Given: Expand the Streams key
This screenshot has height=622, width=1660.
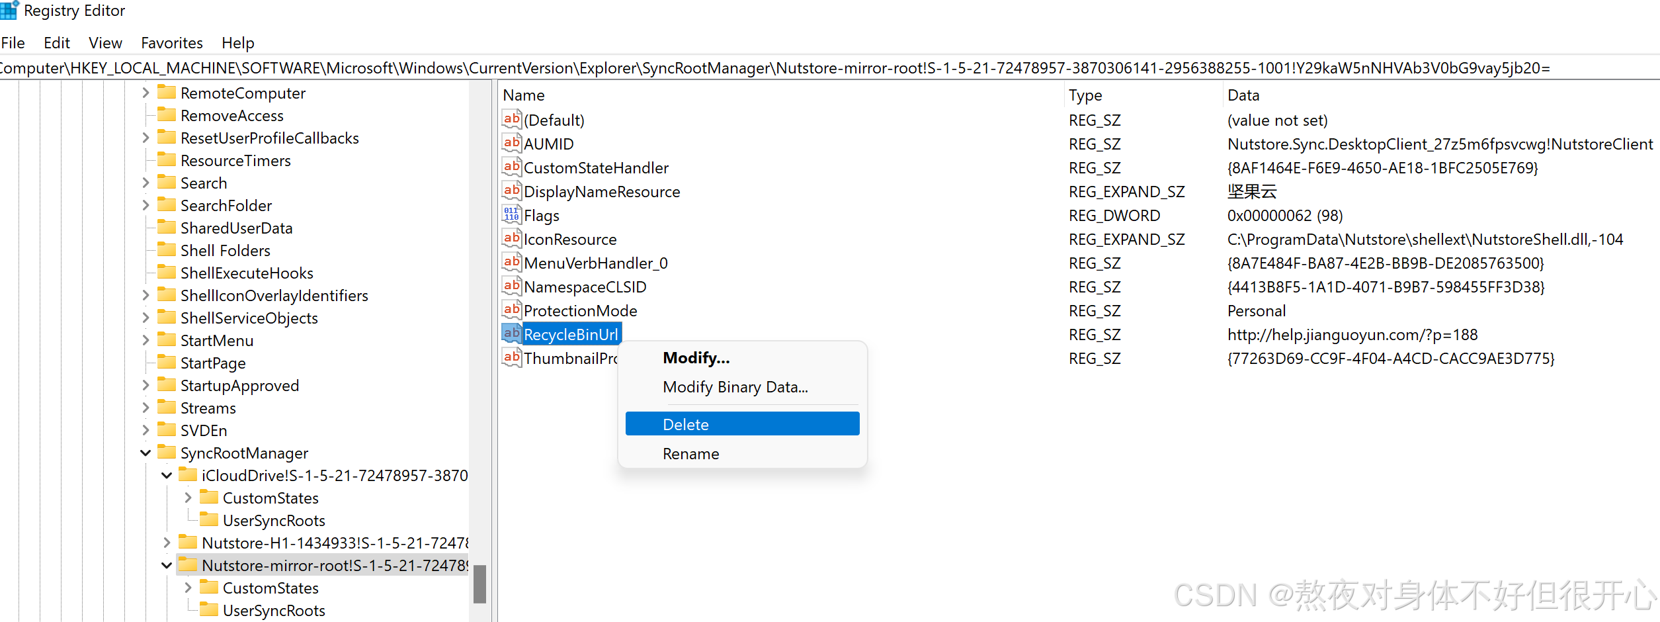Looking at the screenshot, I should pyautogui.click(x=145, y=408).
